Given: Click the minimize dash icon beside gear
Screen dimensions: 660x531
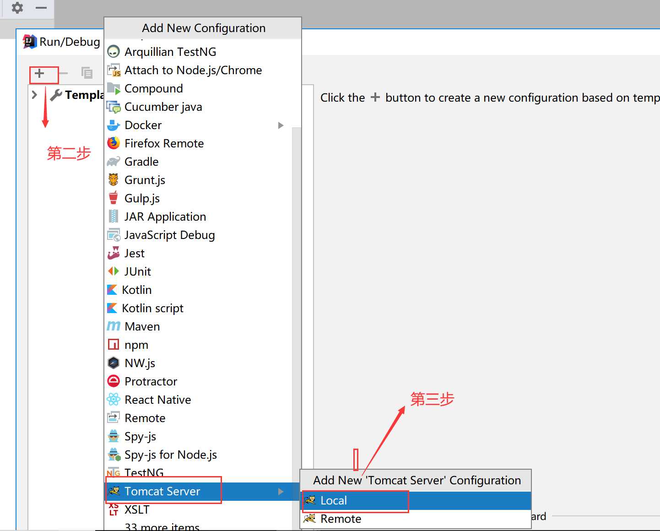Looking at the screenshot, I should tap(41, 8).
